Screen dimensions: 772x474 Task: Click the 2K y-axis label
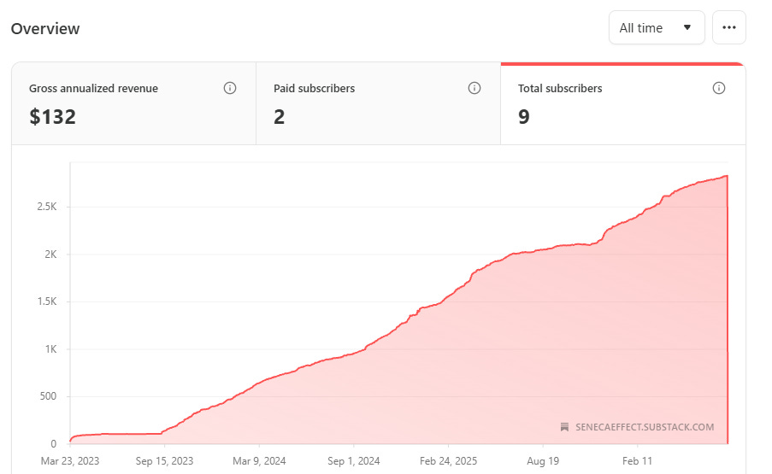click(50, 255)
